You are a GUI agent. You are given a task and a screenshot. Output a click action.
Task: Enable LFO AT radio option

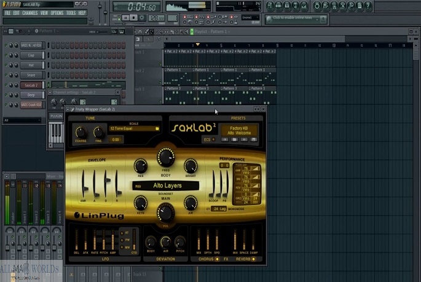pyautogui.click(x=122, y=233)
